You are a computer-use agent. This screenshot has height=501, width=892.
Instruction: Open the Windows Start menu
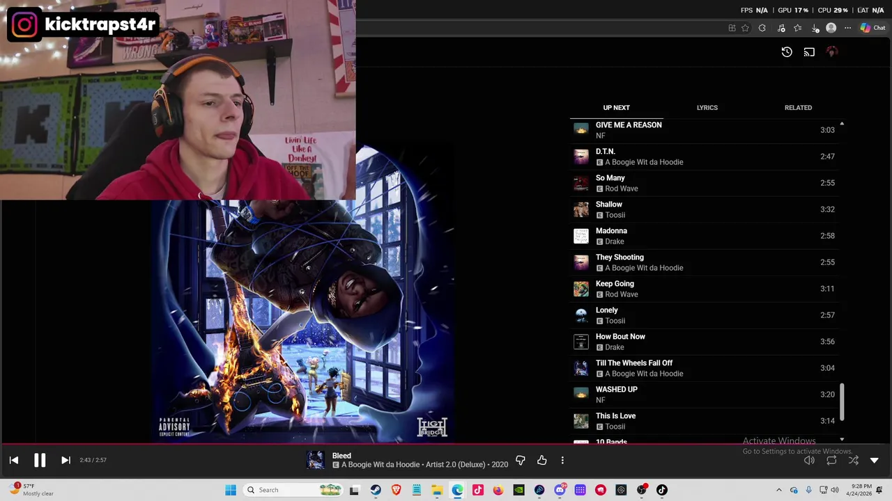[x=231, y=490]
